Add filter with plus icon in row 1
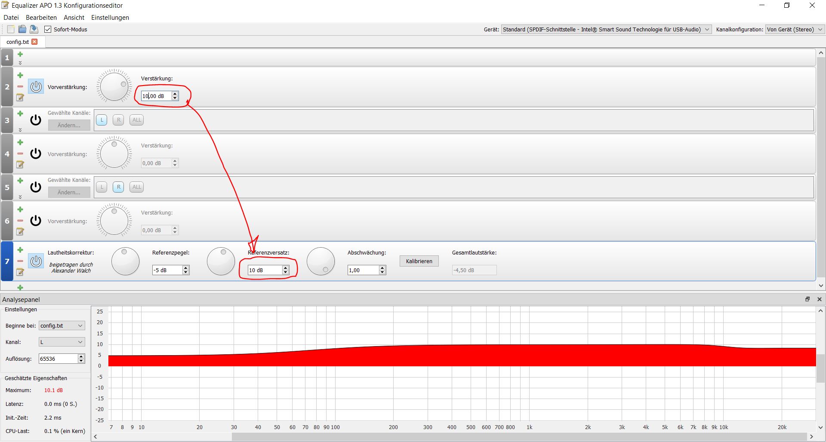Image resolution: width=826 pixels, height=442 pixels. pos(20,54)
